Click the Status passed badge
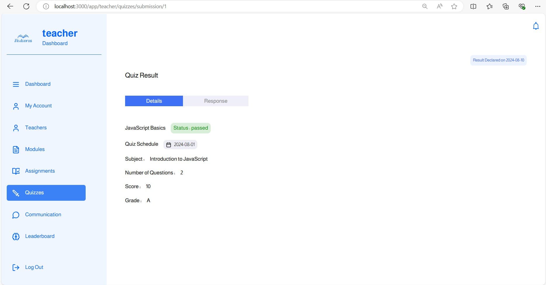This screenshot has height=285, width=546. (191, 128)
